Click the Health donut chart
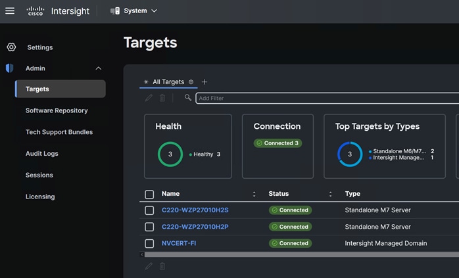Image resolution: width=459 pixels, height=278 pixels. point(170,154)
